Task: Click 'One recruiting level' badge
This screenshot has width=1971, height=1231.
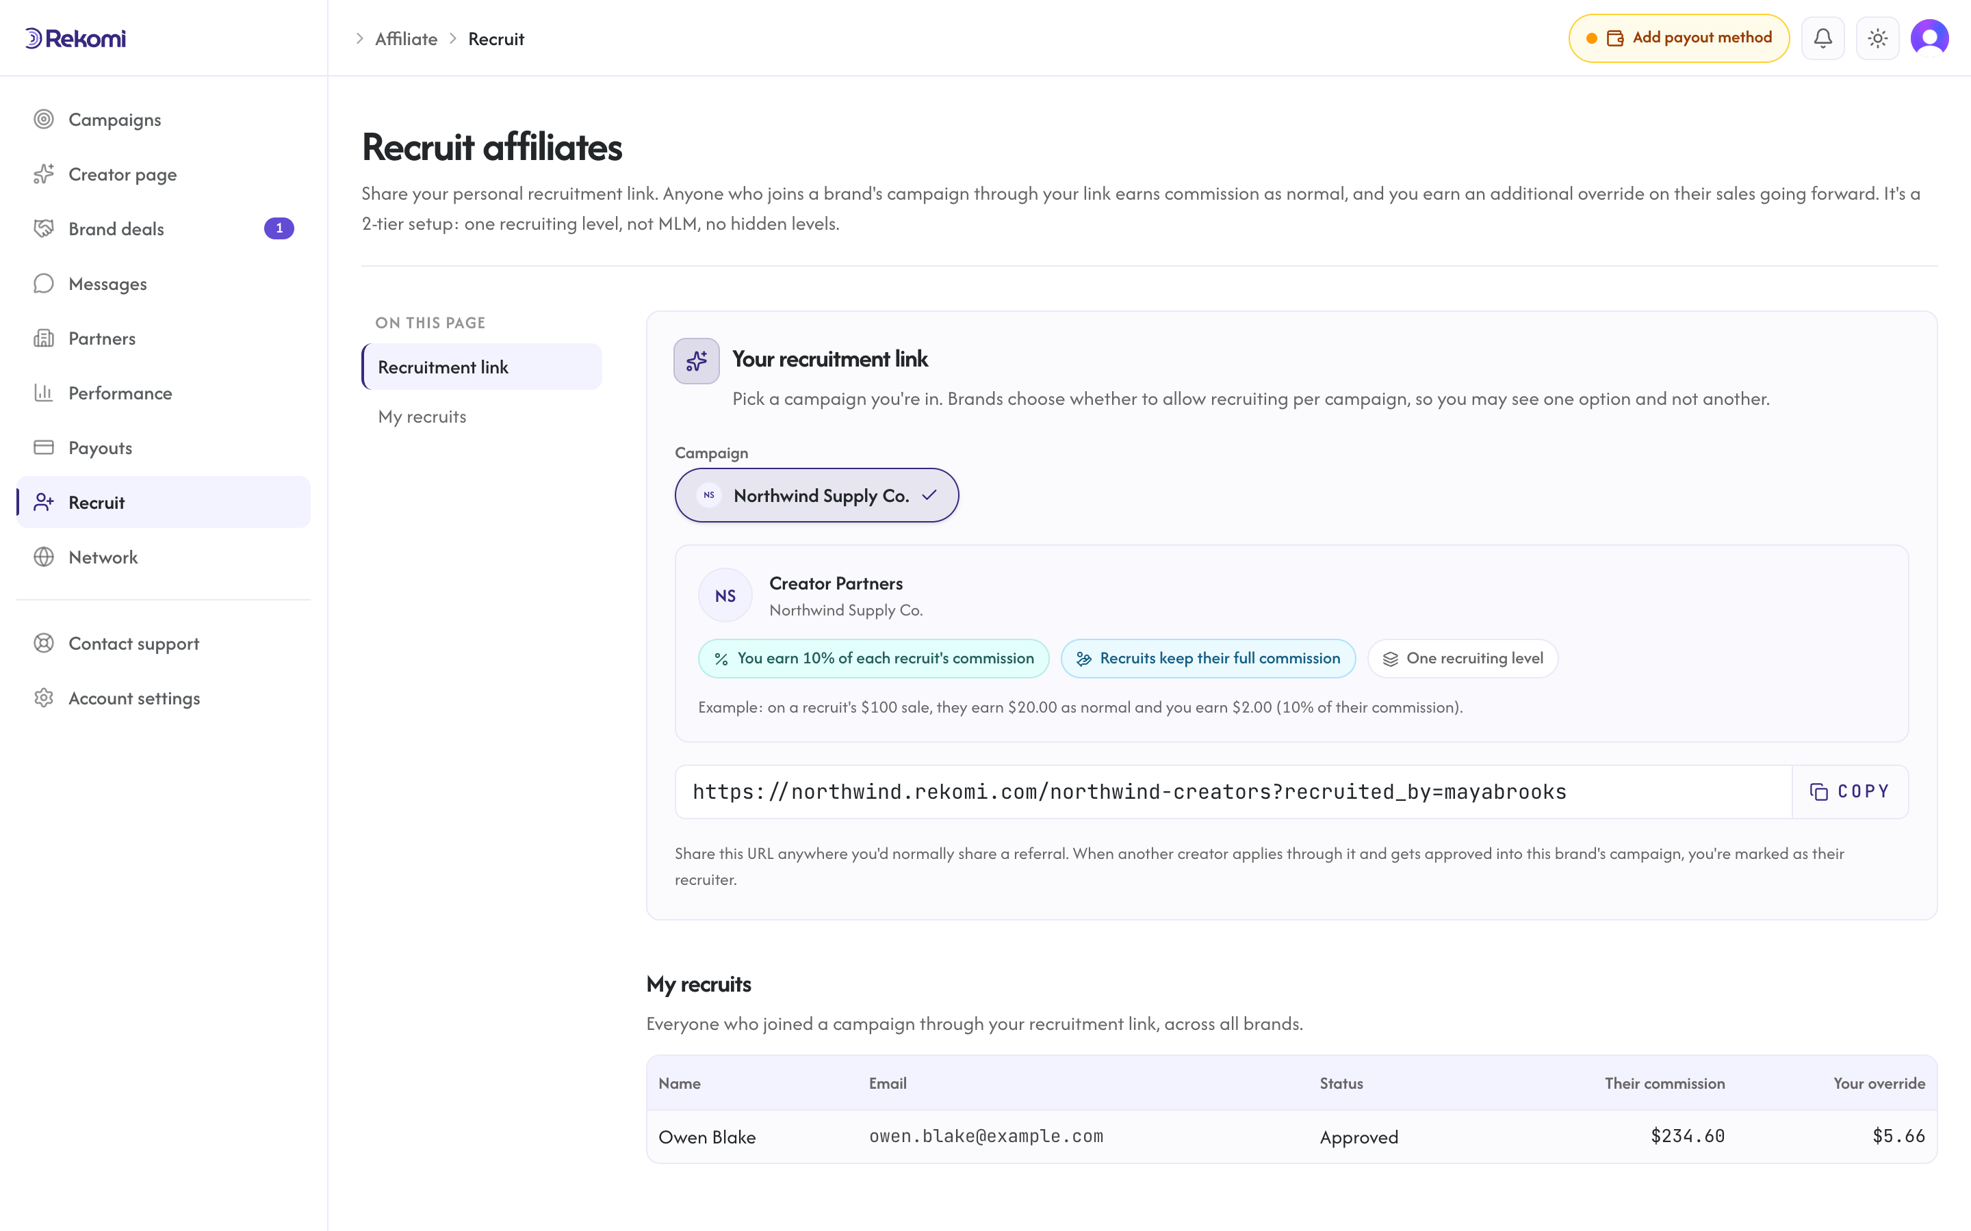Action: [x=1463, y=659]
